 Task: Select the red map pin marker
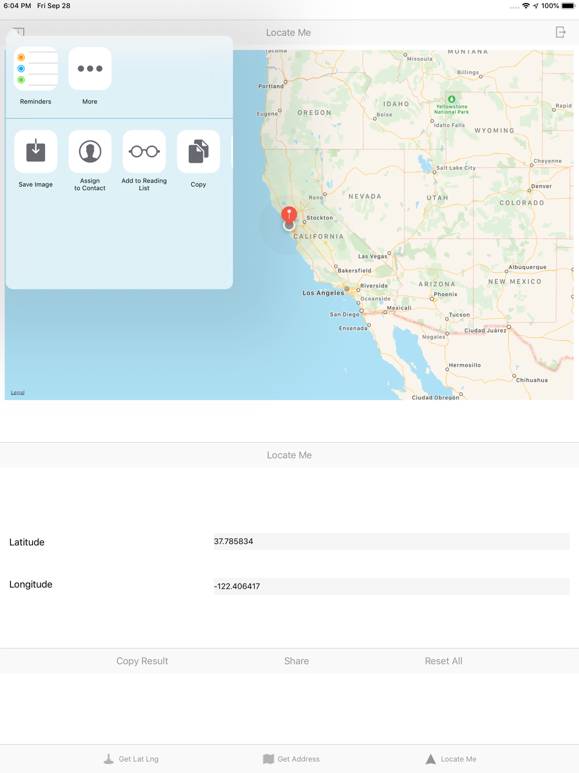point(289,215)
